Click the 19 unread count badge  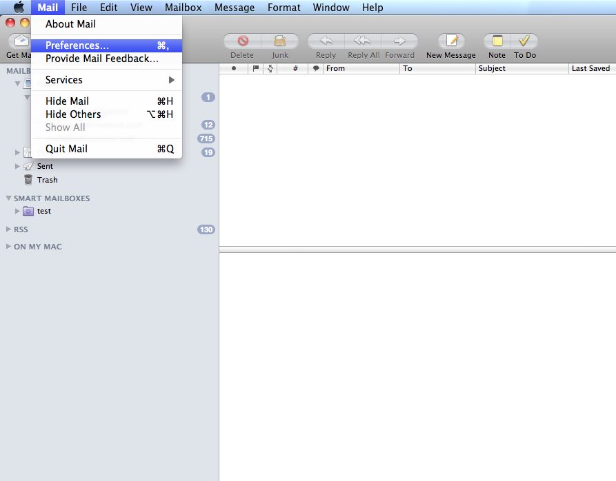point(208,152)
